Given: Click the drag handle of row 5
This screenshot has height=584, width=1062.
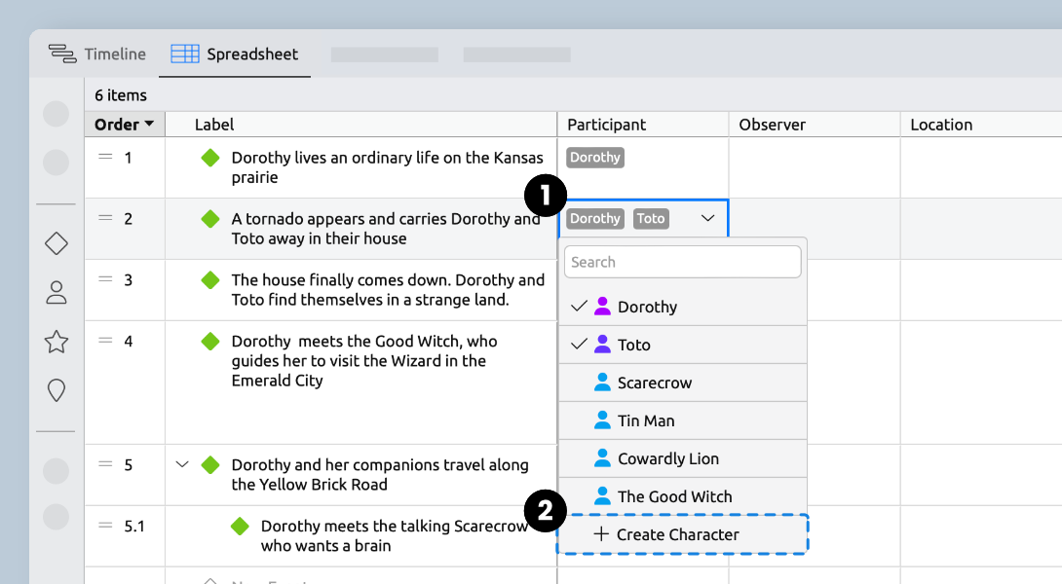Looking at the screenshot, I should (105, 464).
